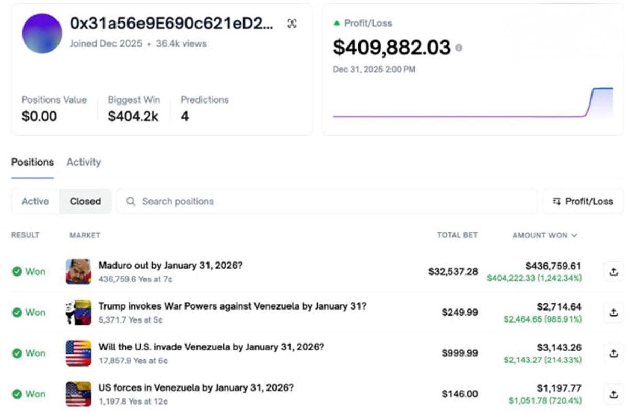Image resolution: width=627 pixels, height=412 pixels.
Task: Open the Maduro out by January 31 market
Action: (170, 266)
